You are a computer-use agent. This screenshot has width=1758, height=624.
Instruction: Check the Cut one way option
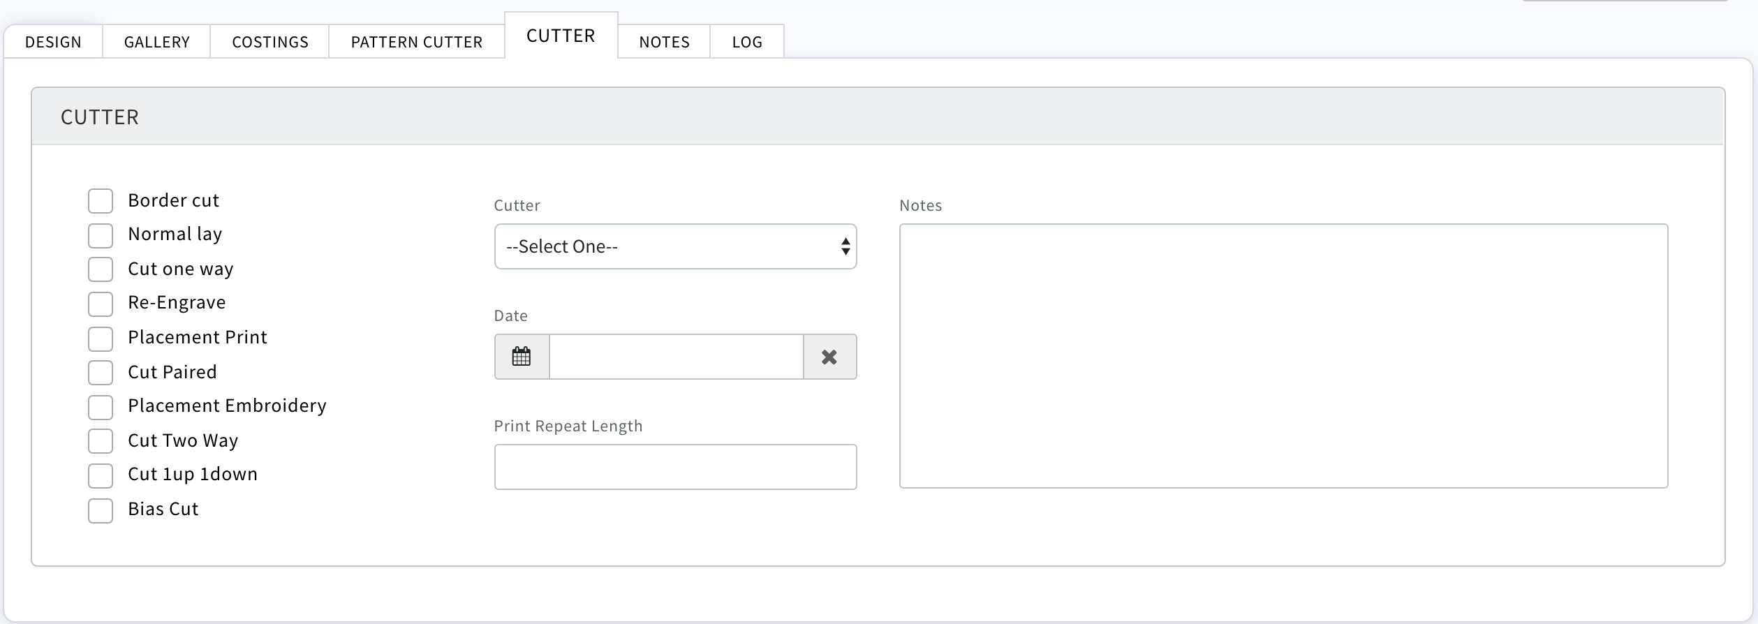(101, 269)
